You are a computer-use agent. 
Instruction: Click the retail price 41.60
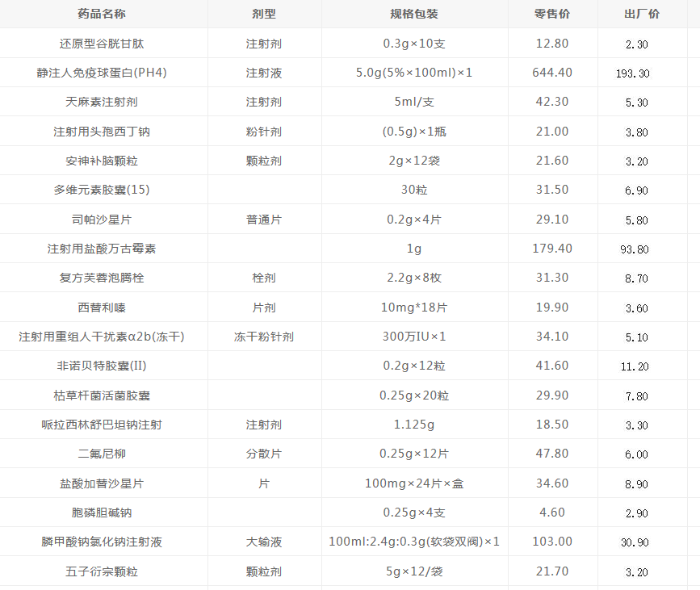point(552,366)
